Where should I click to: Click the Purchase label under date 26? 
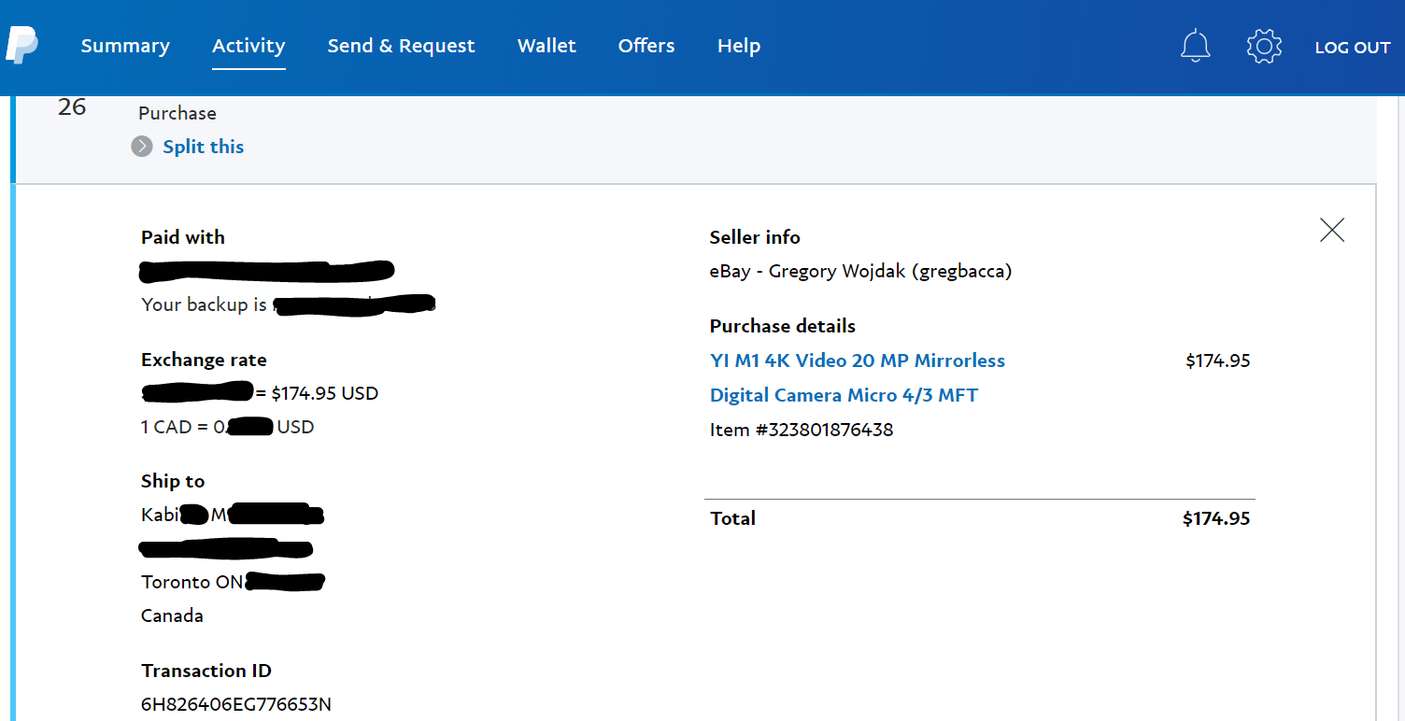177,113
